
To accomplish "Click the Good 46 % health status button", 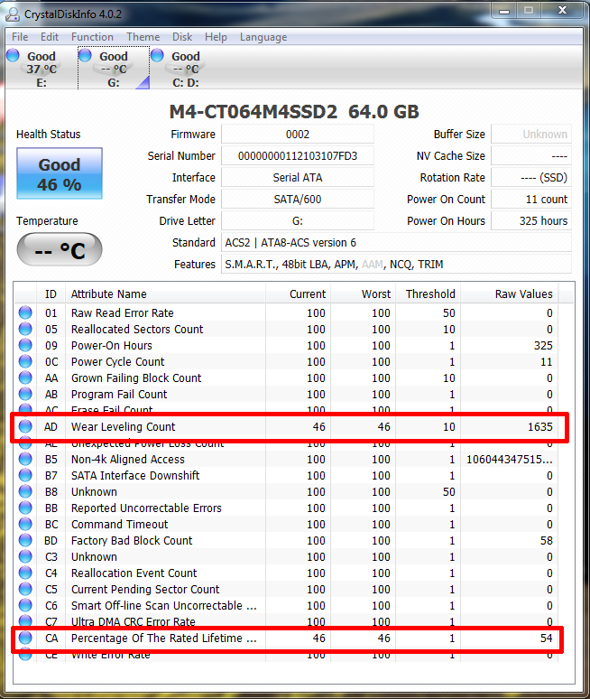I will [x=60, y=174].
